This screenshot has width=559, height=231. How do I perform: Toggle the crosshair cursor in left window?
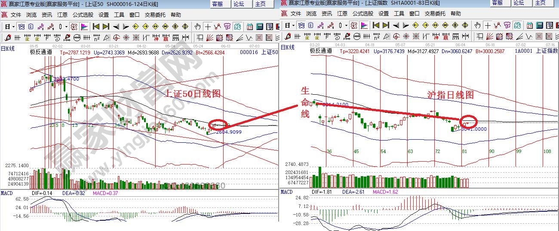pyautogui.click(x=208, y=27)
